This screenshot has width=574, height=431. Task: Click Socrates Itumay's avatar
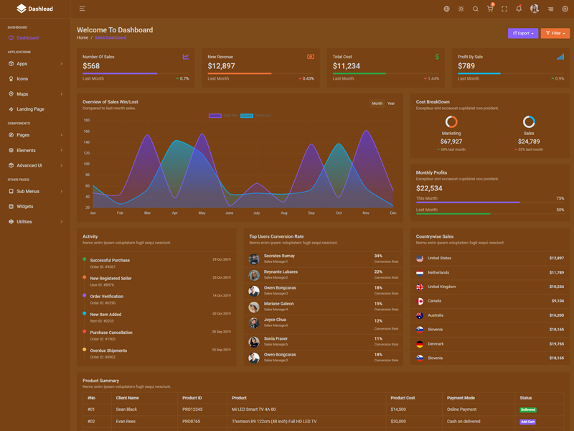pyautogui.click(x=254, y=259)
